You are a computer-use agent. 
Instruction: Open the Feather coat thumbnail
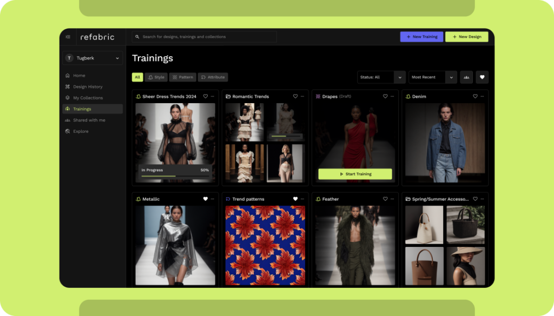(x=355, y=245)
